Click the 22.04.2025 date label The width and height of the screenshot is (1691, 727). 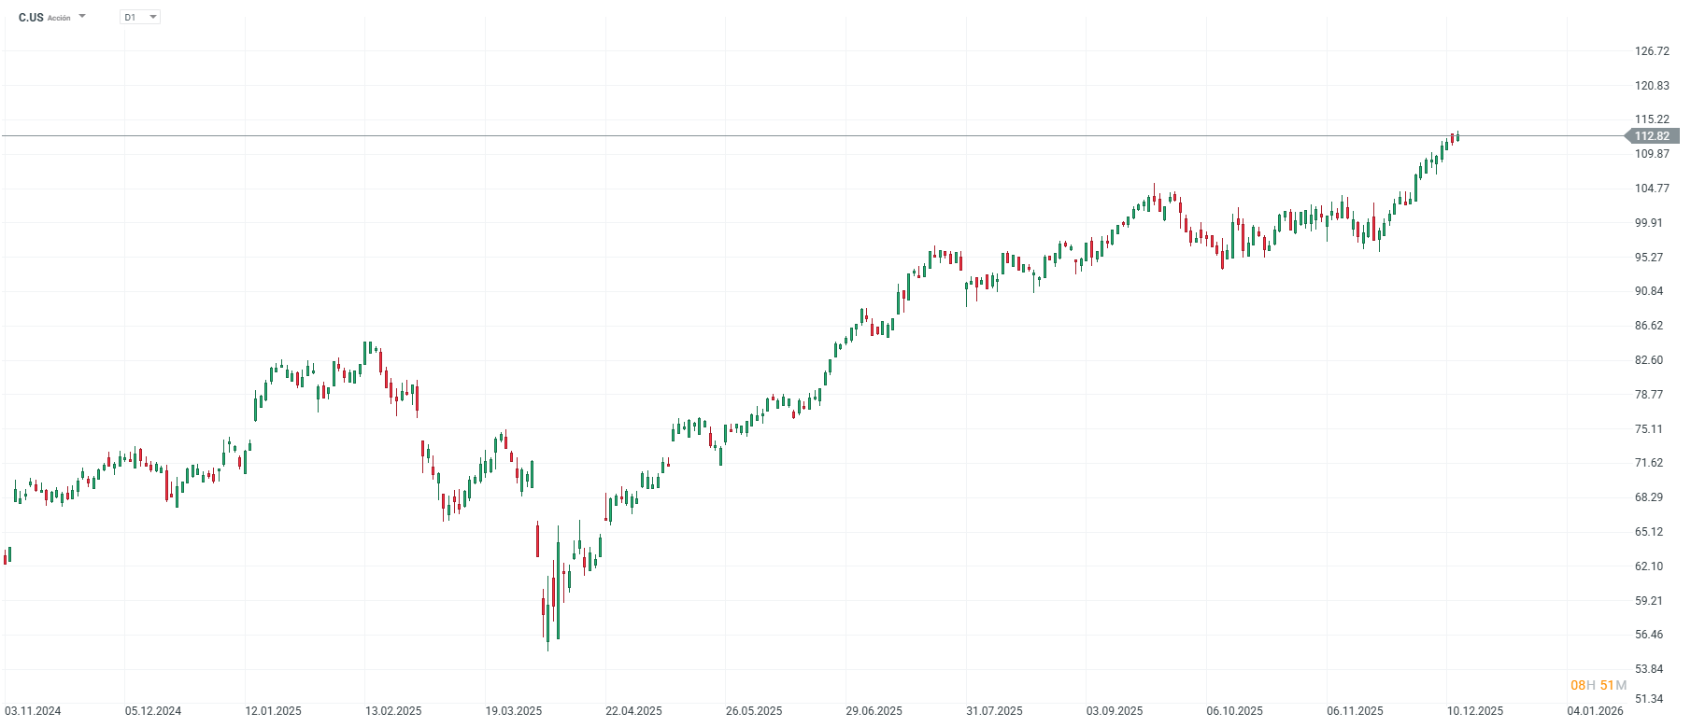[633, 710]
